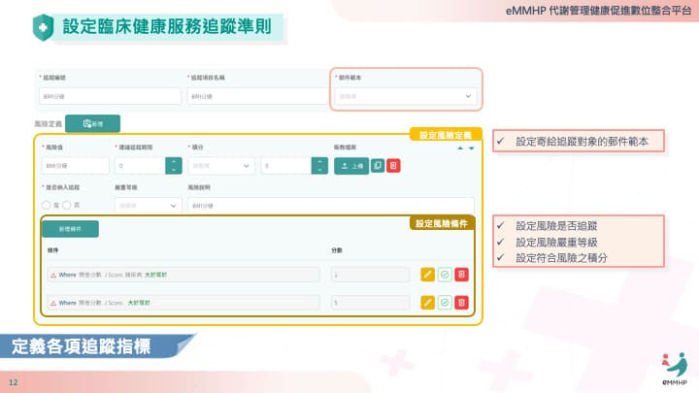Click the green check icon on first condition
The image size is (699, 393).
[445, 275]
